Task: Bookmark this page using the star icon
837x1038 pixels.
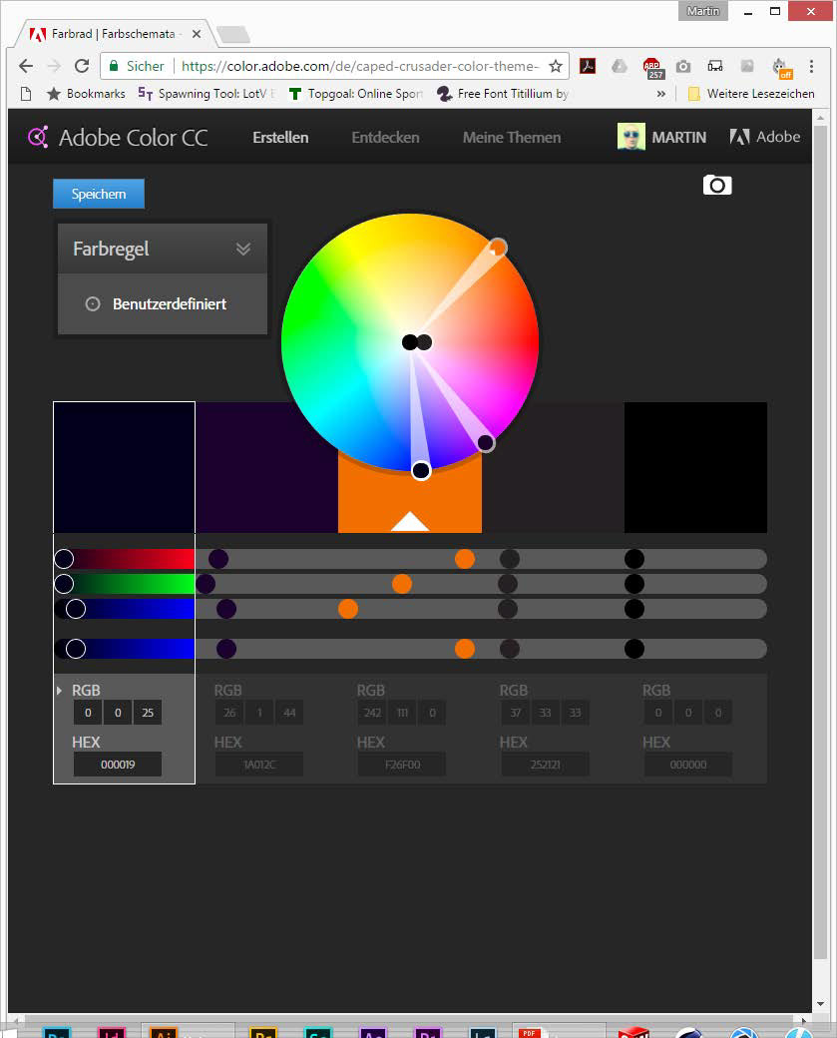Action: 556,66
